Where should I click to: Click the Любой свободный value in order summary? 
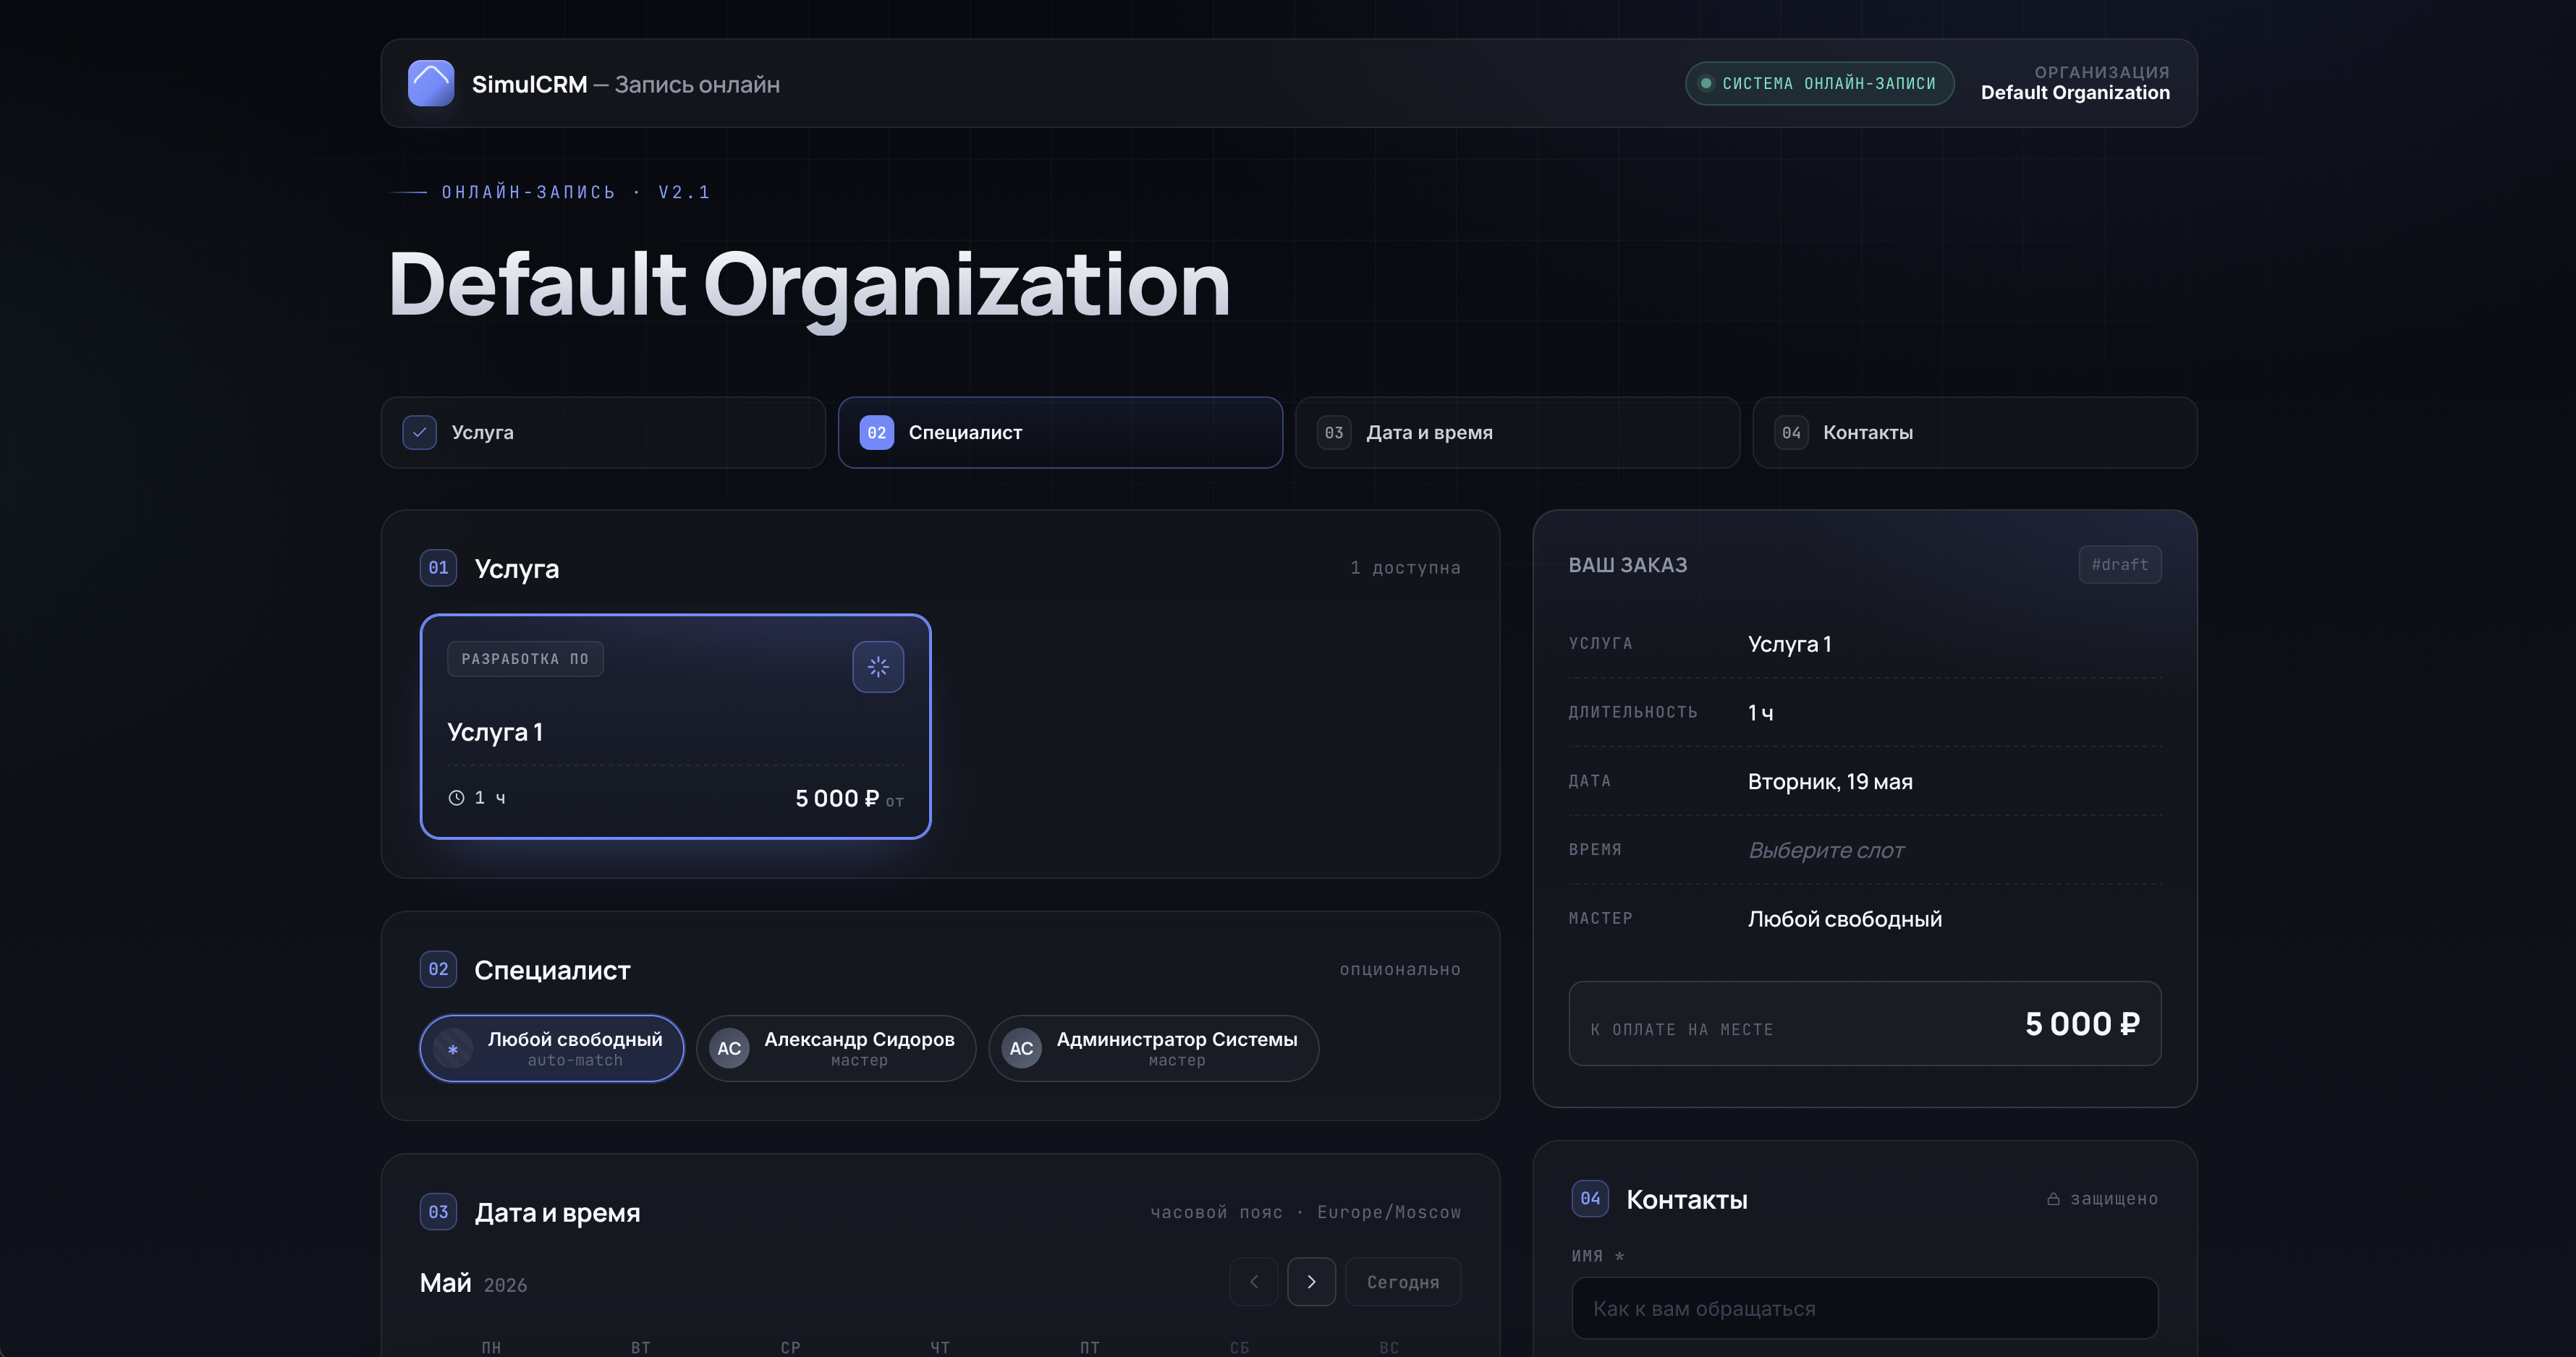pyautogui.click(x=1844, y=919)
